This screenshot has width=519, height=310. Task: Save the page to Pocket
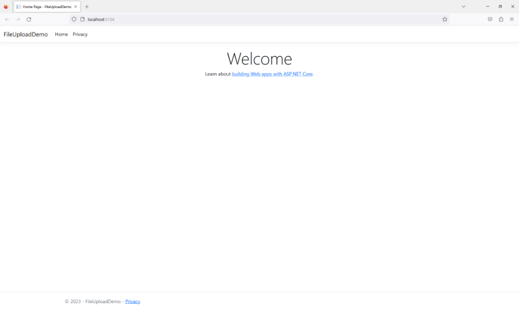(490, 19)
